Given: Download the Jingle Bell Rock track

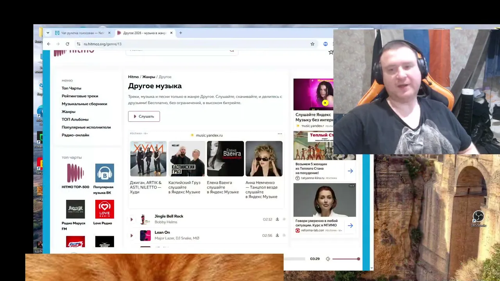Looking at the screenshot, I should click(277, 219).
